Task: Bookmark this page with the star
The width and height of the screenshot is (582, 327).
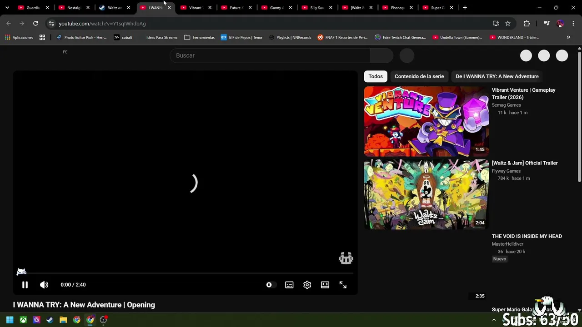Action: pos(508,24)
